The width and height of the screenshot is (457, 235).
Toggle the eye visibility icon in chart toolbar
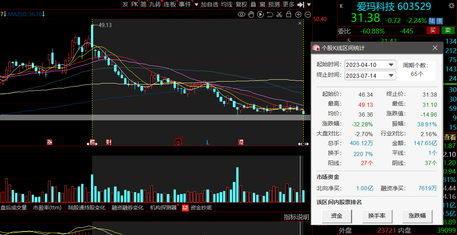pos(242,15)
